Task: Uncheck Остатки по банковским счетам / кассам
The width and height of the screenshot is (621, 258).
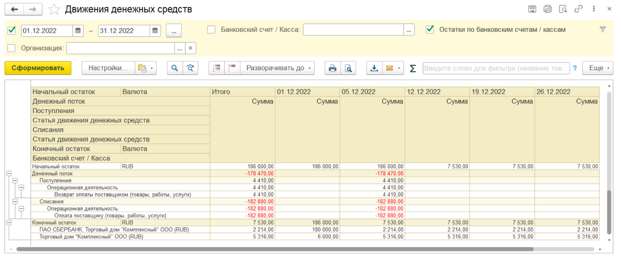Action: pos(430,30)
